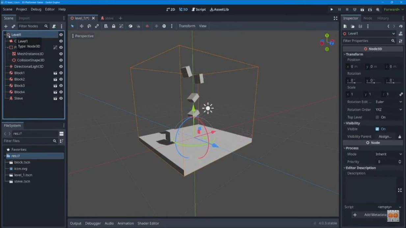
Task: Create new resource icon in Inspector
Action: point(345,26)
